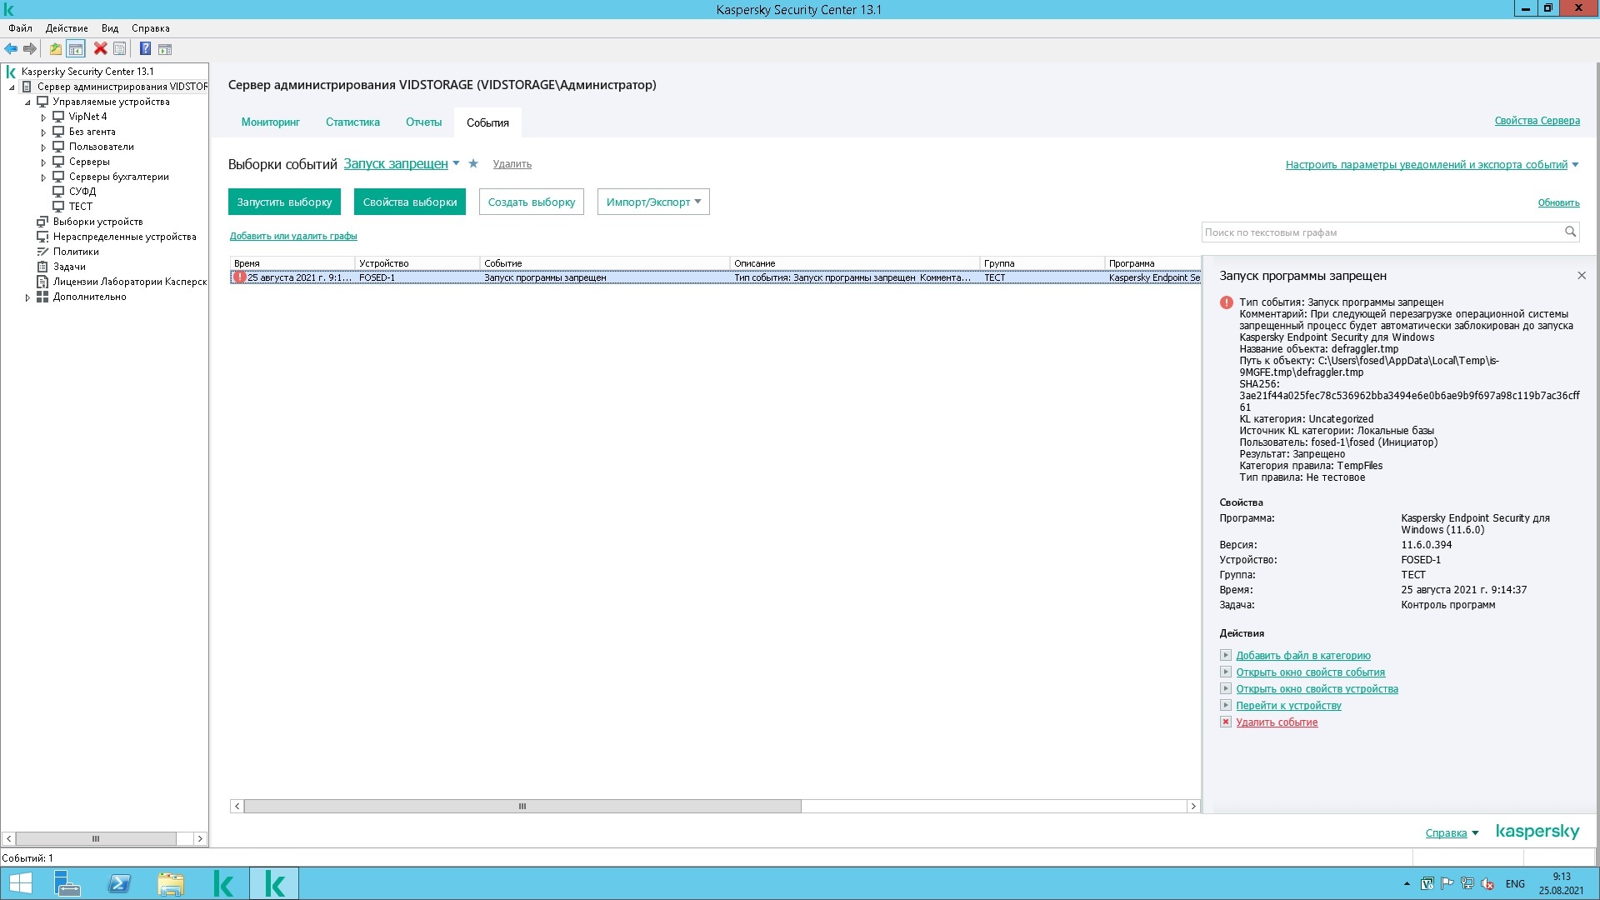
Task: Open PowerShell from the taskbar
Action: click(119, 883)
